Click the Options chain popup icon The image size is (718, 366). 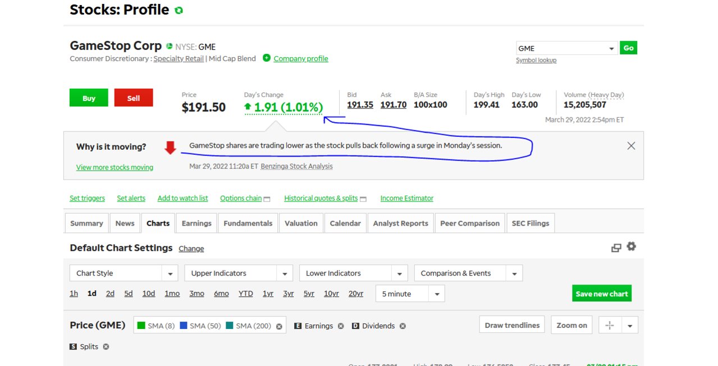pos(267,199)
